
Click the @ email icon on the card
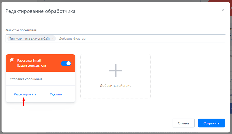pos(12,60)
